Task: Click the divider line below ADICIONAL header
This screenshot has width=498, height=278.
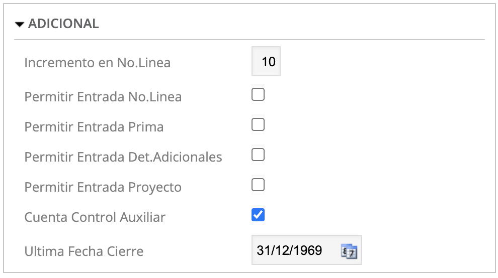Action: (249, 40)
